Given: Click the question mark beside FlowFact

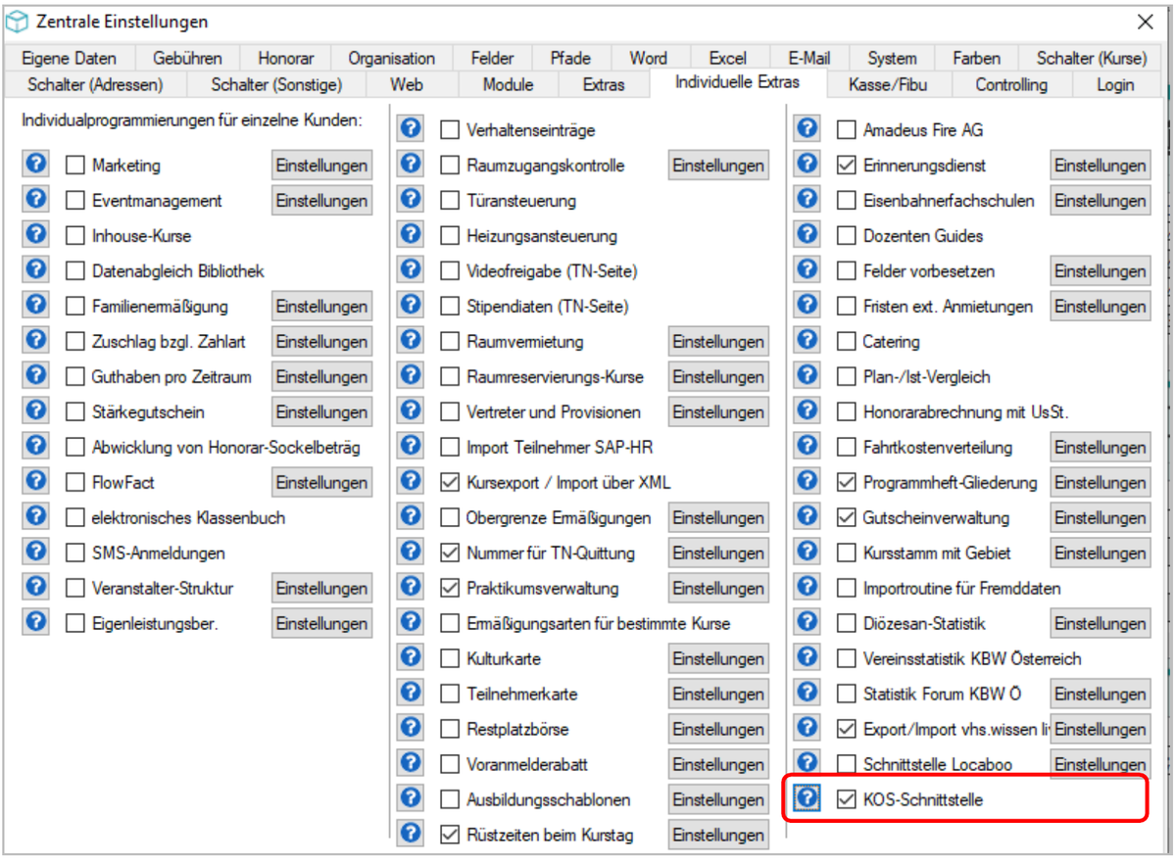Looking at the screenshot, I should (35, 482).
